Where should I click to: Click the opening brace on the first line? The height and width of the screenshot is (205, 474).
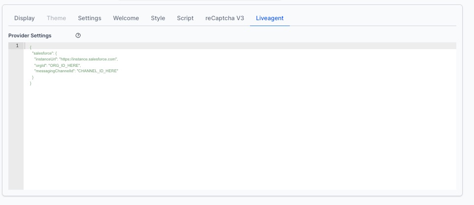(x=30, y=47)
